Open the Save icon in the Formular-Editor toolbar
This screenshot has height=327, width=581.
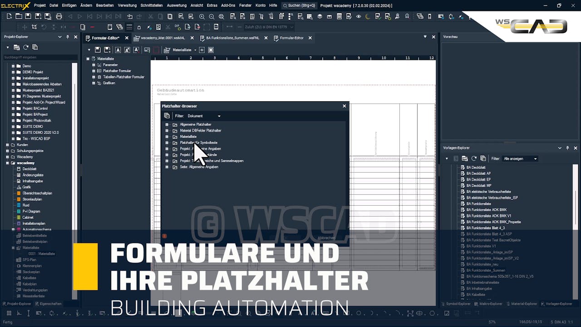pyautogui.click(x=98, y=50)
